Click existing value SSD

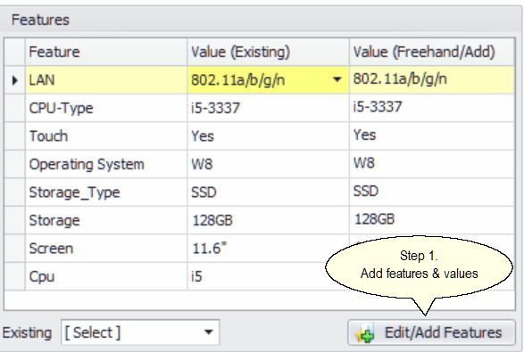[x=268, y=192]
